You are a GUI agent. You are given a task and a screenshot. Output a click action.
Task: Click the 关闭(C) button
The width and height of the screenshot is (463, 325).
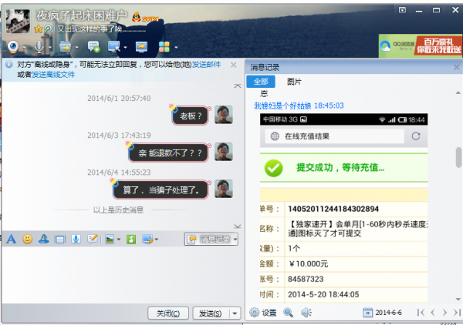pos(168,313)
